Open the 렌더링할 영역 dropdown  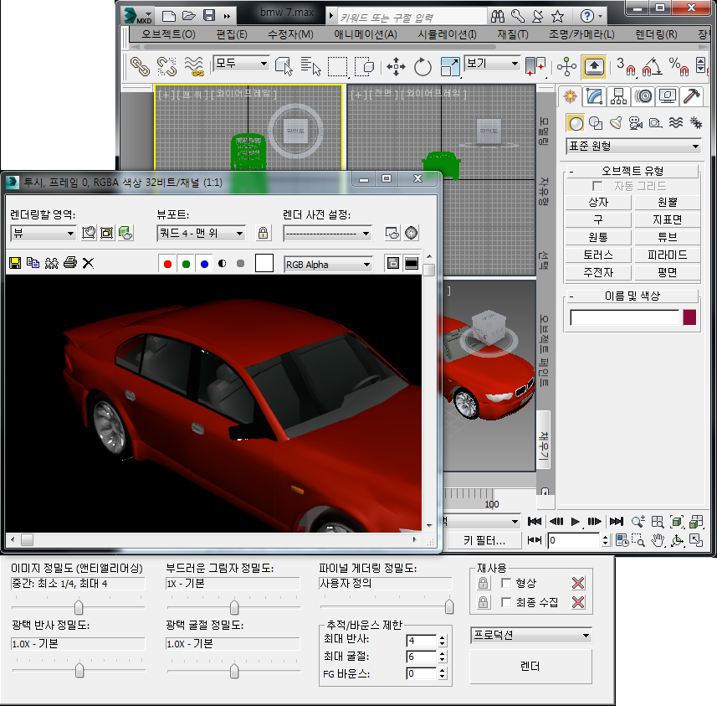[x=43, y=234]
